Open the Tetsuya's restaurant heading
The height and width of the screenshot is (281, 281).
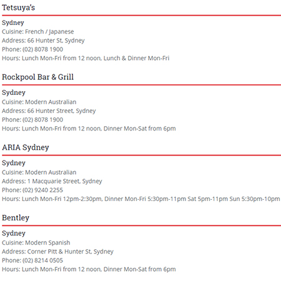coord(18,7)
